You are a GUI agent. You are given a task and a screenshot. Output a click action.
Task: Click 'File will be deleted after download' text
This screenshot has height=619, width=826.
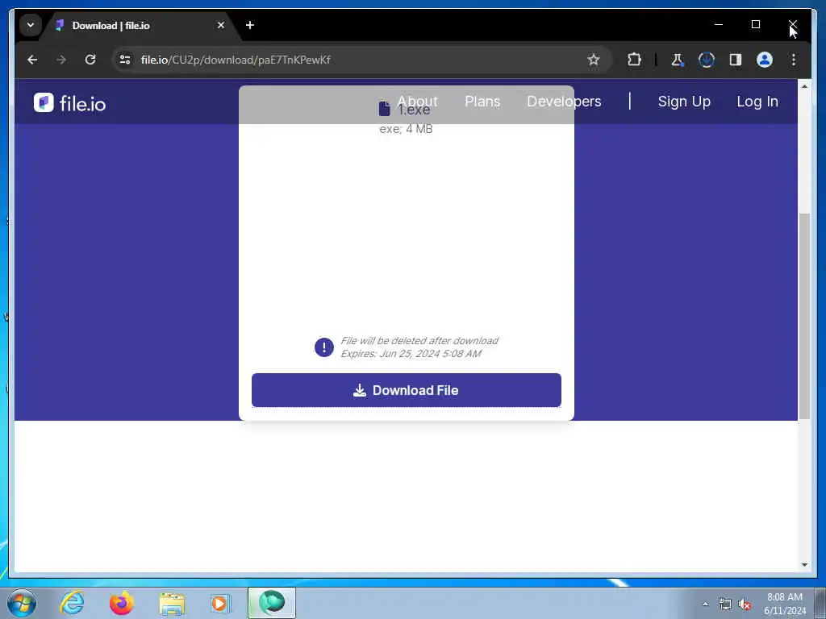point(419,341)
